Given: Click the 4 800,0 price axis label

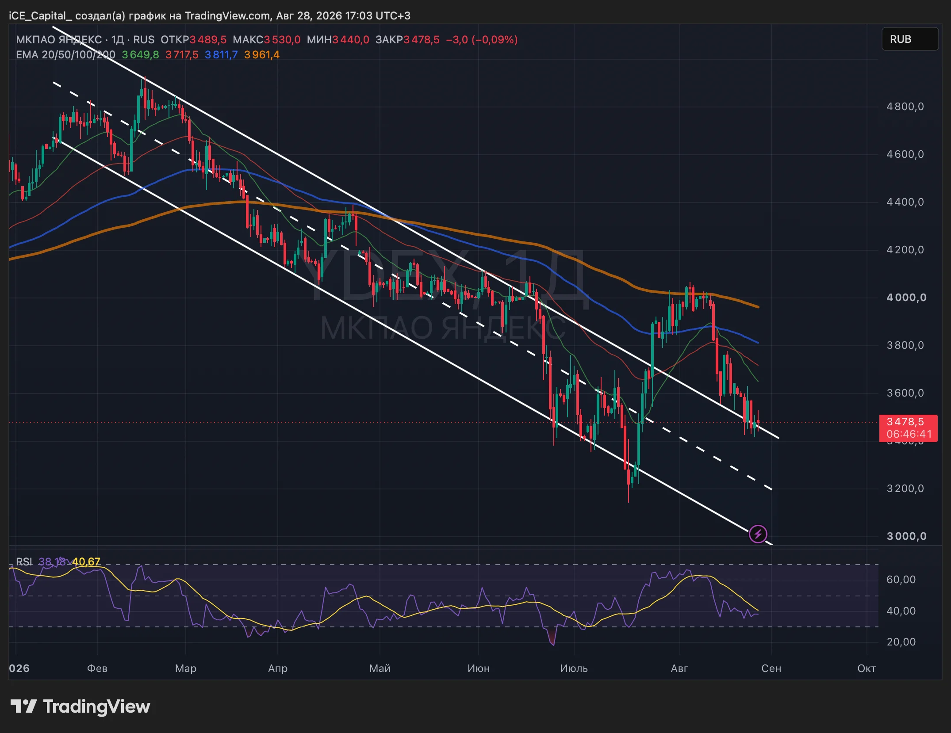Looking at the screenshot, I should [905, 107].
